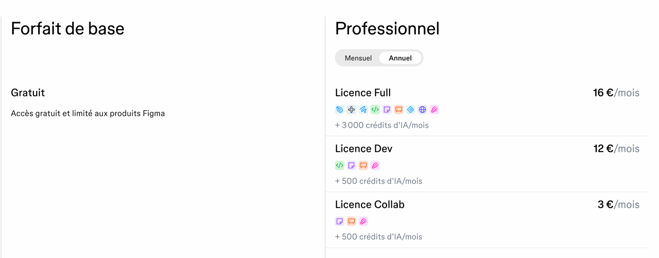Click the Licence Dev heading
Image resolution: width=659 pixels, height=258 pixels.
[364, 149]
